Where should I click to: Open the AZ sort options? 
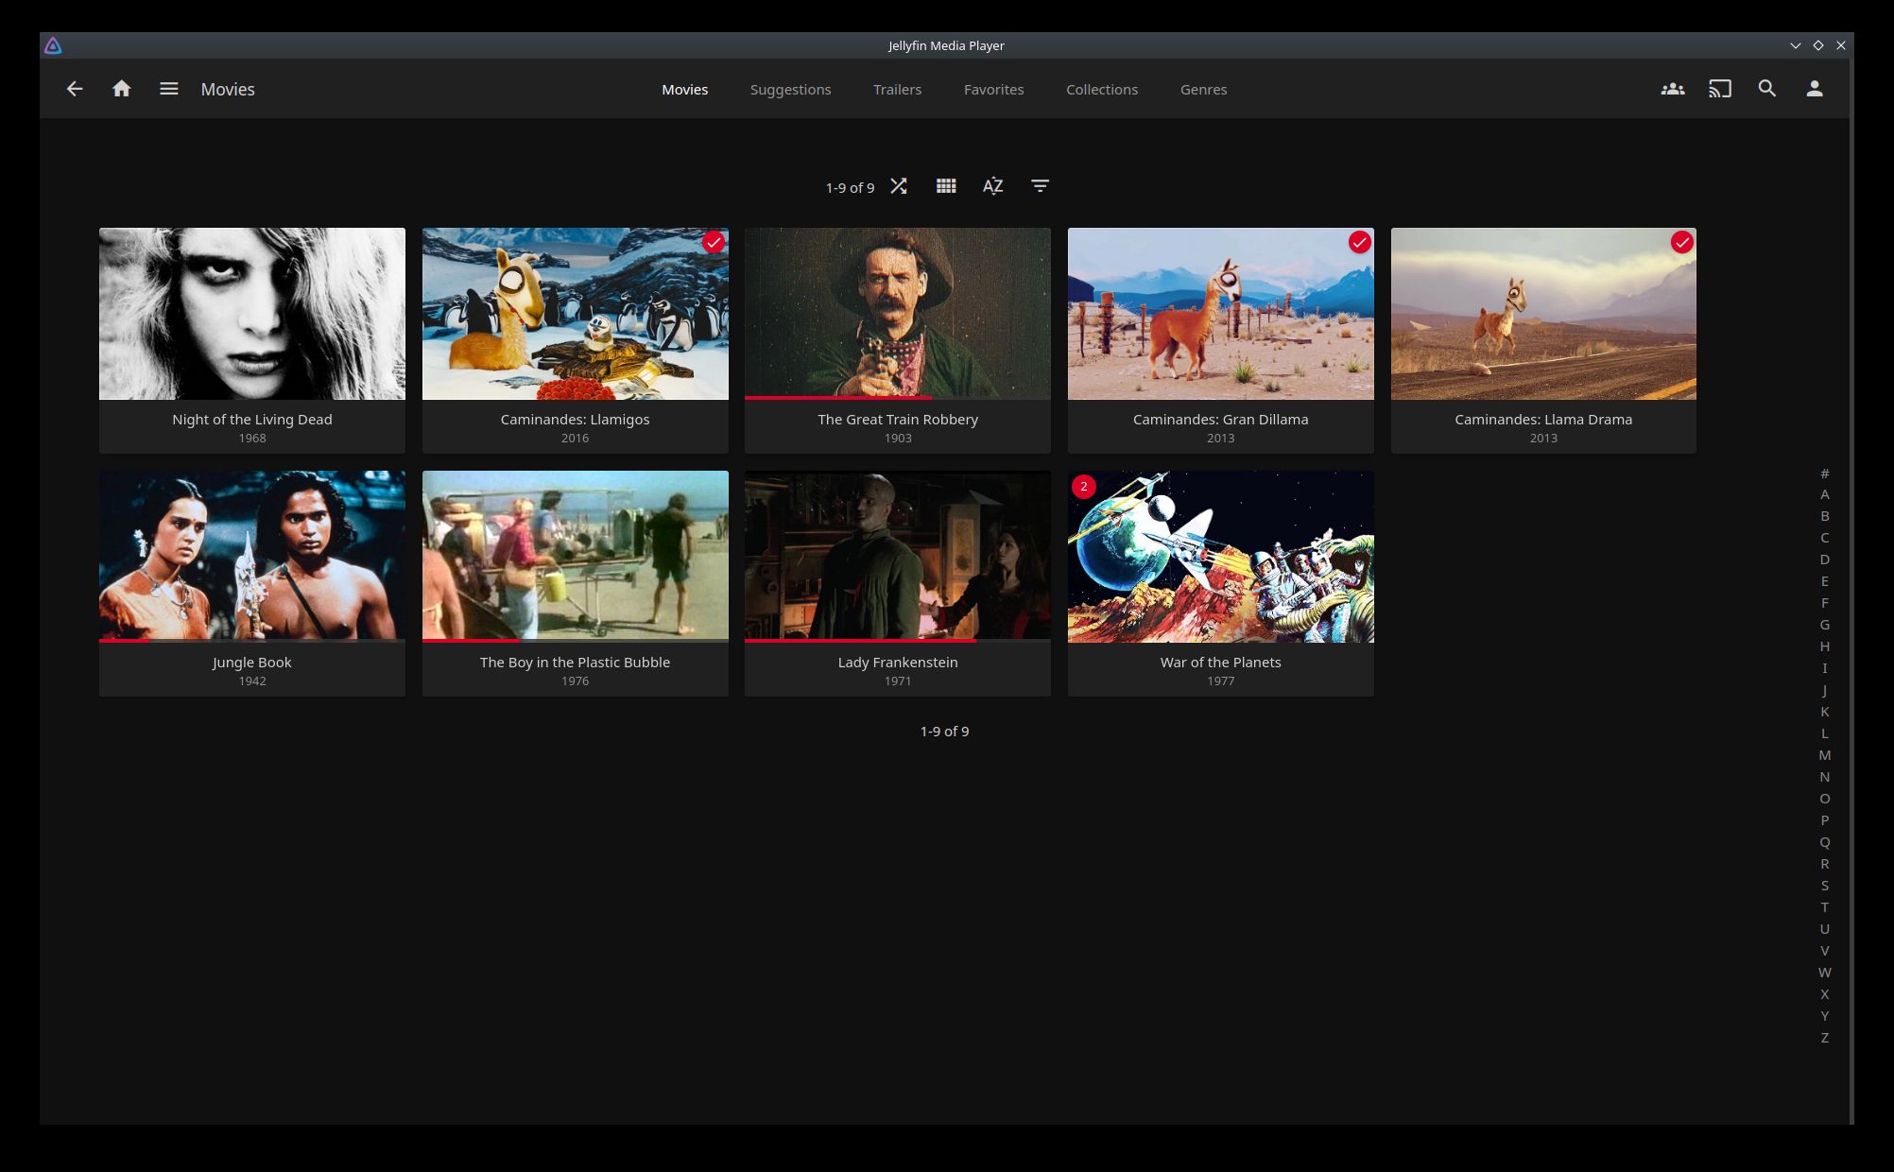point(992,186)
